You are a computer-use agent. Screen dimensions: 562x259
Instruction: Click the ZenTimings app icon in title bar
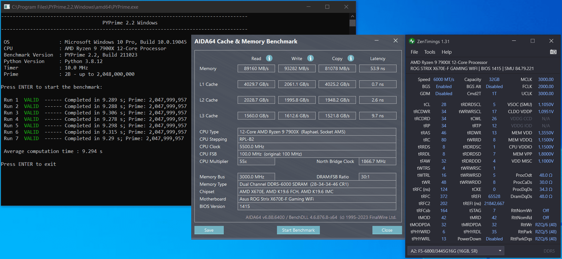412,41
